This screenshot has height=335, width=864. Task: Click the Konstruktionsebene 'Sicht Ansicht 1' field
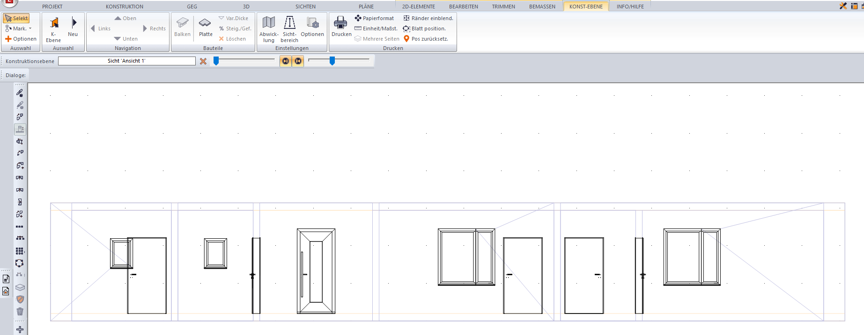click(126, 61)
